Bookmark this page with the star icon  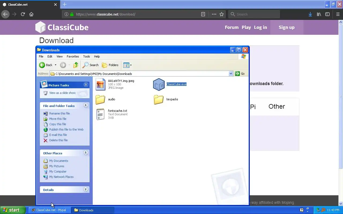[222, 14]
